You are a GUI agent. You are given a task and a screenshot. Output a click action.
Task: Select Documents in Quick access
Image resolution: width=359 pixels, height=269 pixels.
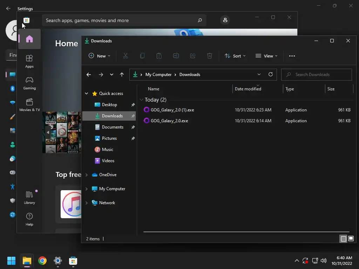tap(109, 127)
